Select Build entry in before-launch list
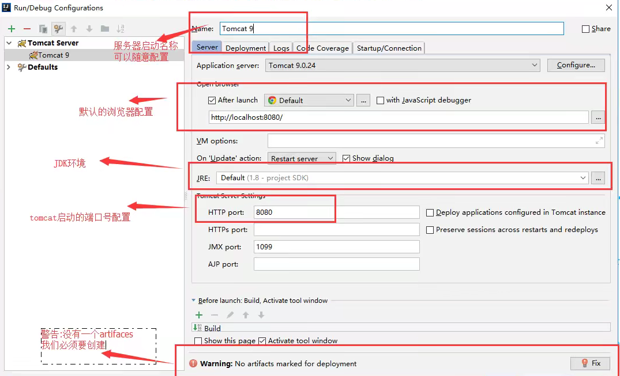620x376 pixels. click(x=400, y=328)
